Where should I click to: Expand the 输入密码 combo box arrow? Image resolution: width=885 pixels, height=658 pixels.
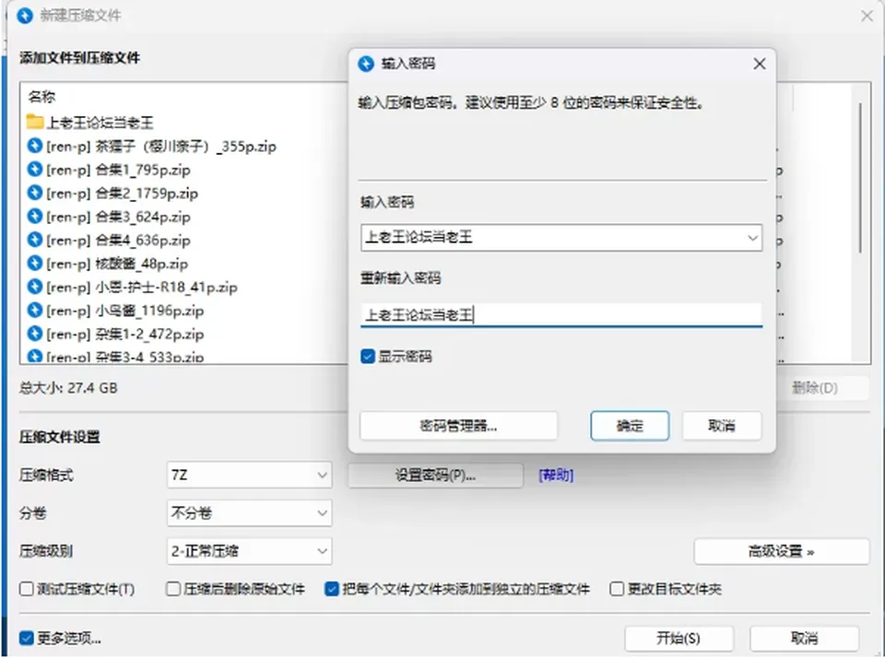pyautogui.click(x=752, y=238)
